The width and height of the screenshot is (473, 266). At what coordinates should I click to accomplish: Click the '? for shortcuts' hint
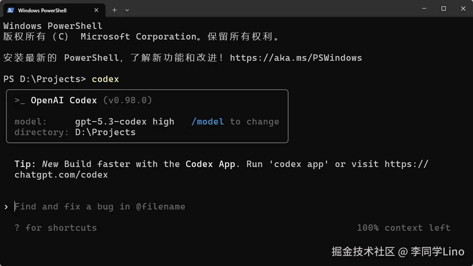click(56, 228)
